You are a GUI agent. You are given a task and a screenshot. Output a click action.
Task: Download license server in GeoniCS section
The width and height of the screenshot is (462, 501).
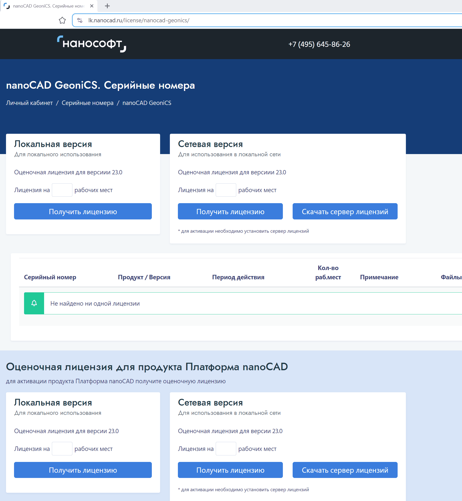(x=345, y=211)
